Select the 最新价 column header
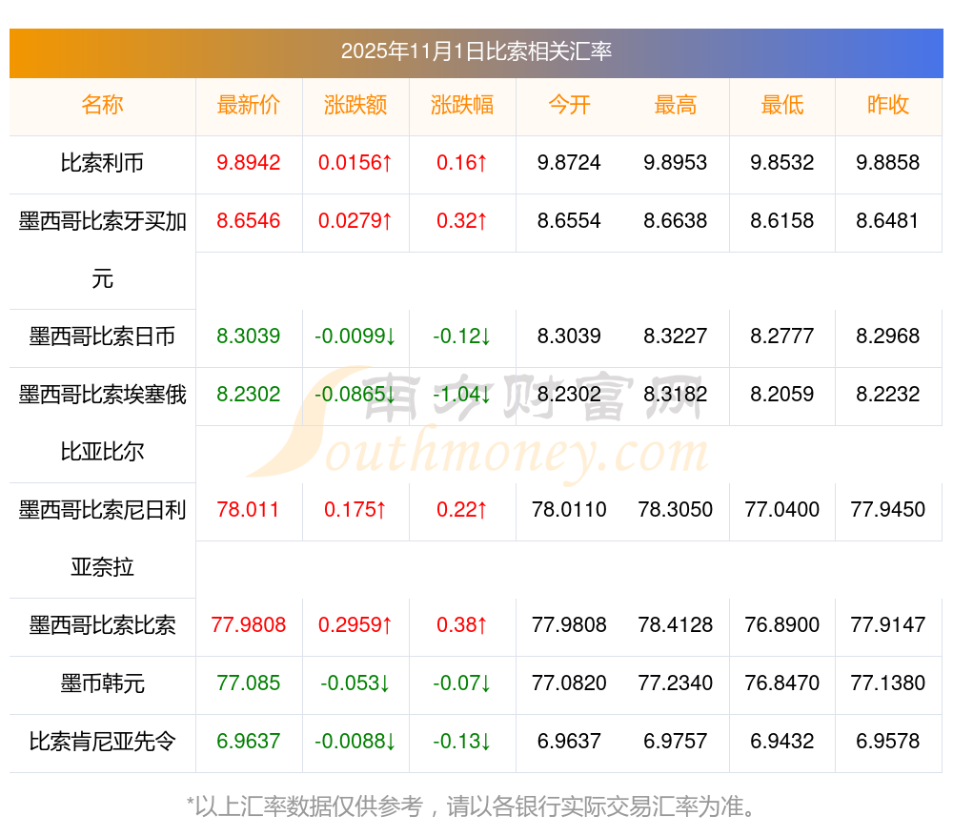Screen dimensions: 953x836 click(249, 105)
